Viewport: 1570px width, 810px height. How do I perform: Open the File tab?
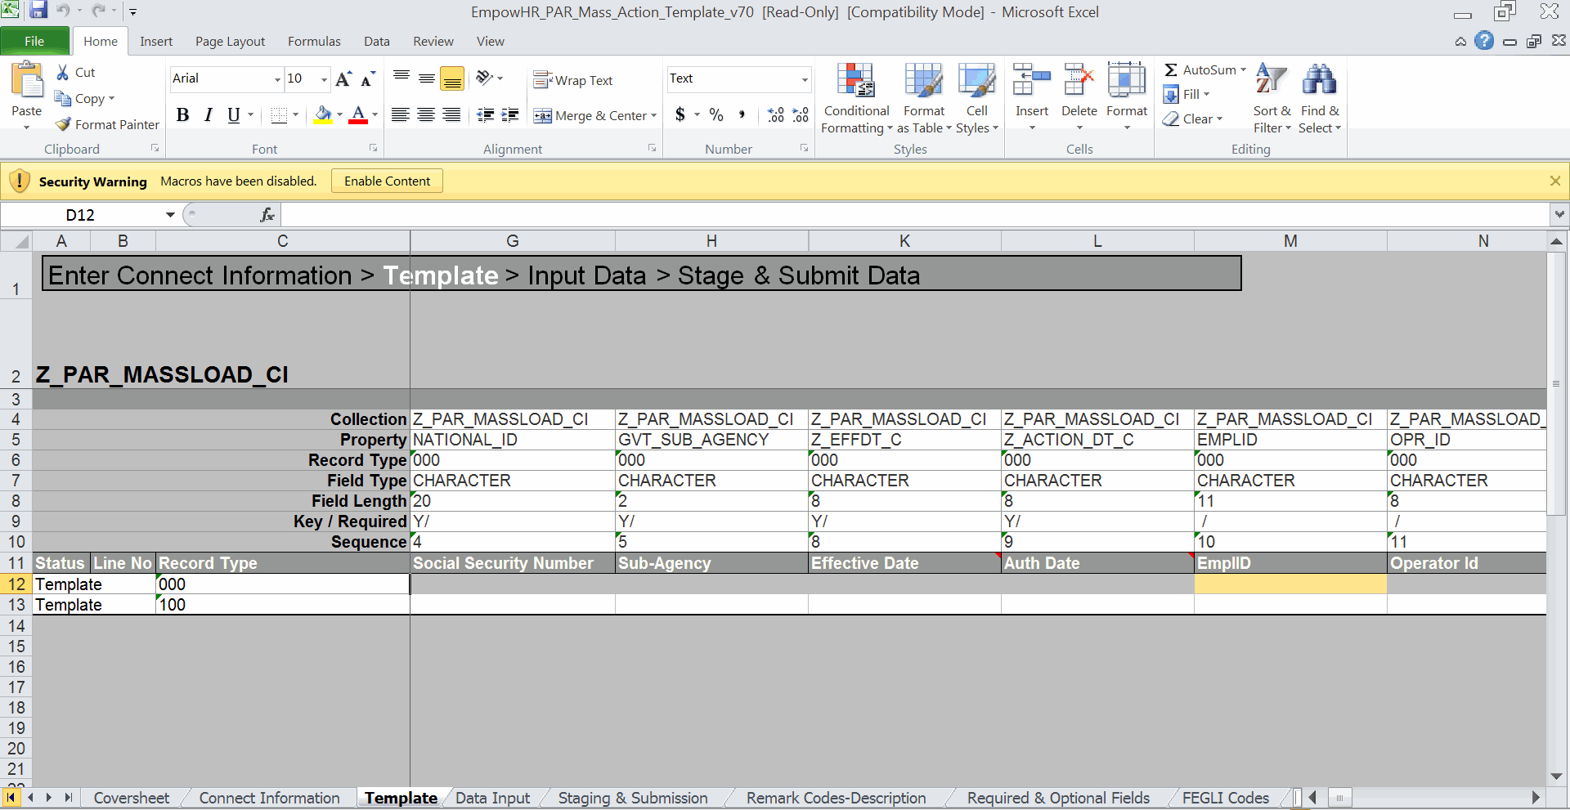(34, 41)
